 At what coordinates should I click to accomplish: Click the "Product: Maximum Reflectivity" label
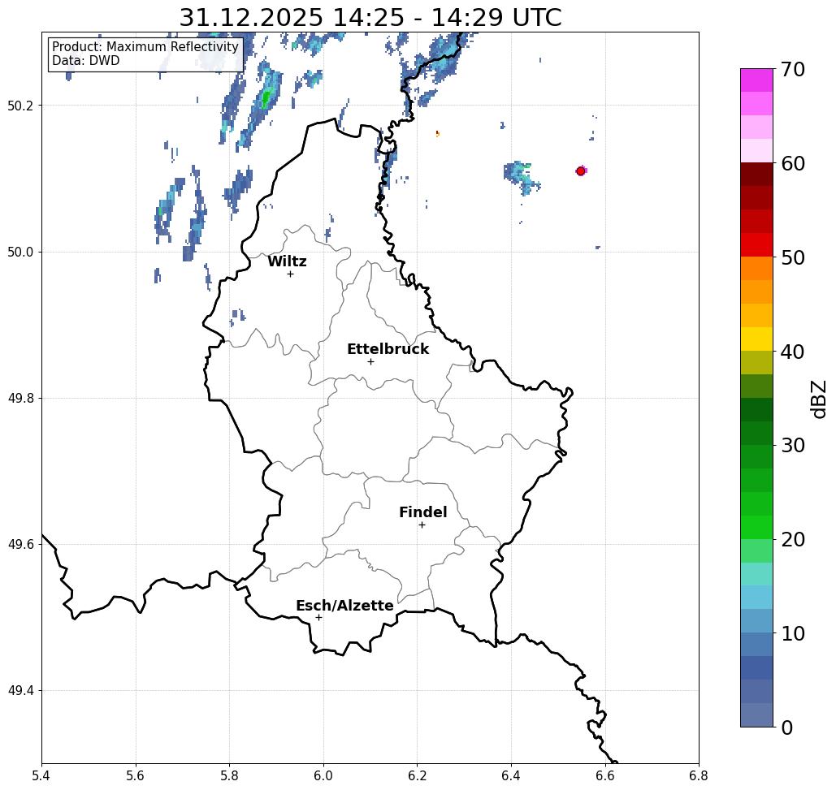145,47
